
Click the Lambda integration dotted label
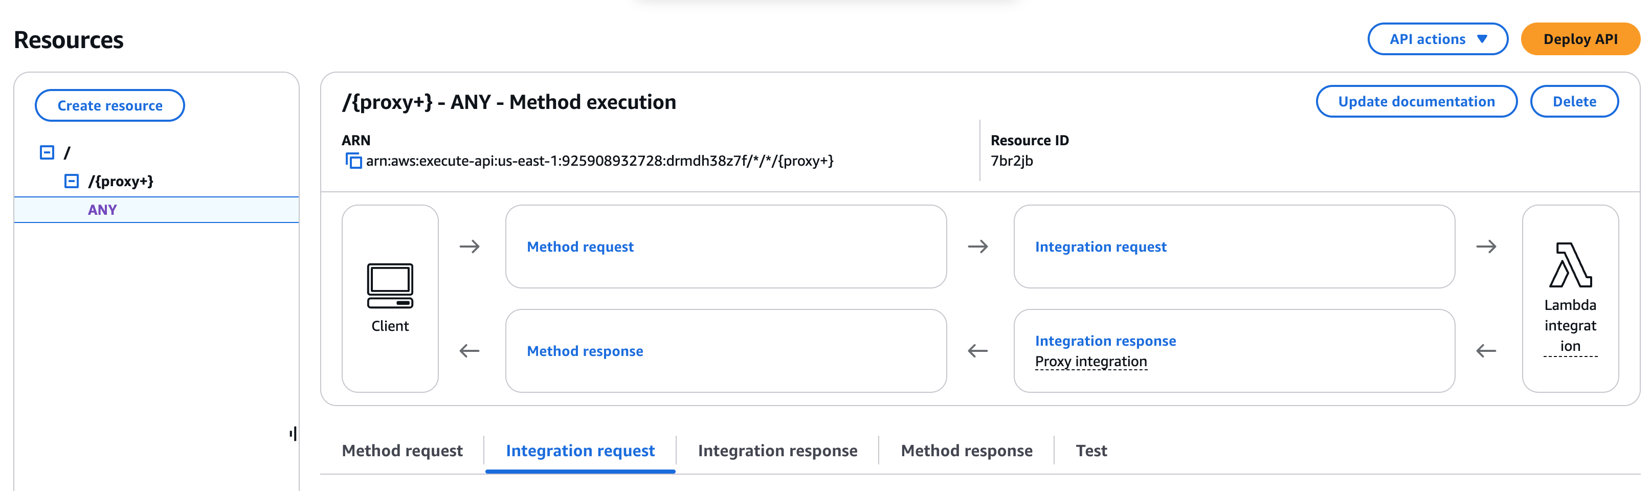click(x=1570, y=326)
